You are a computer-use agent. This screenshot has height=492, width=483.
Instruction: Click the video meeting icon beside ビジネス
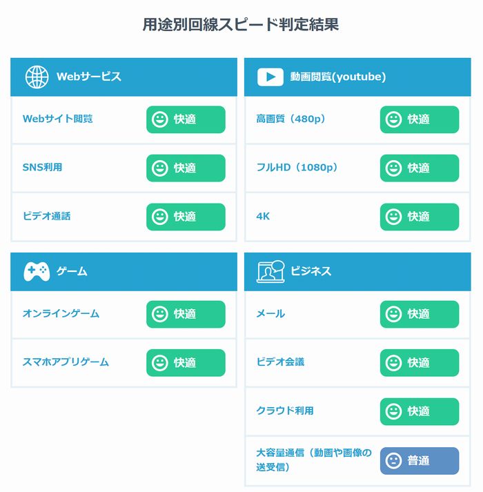click(x=270, y=271)
